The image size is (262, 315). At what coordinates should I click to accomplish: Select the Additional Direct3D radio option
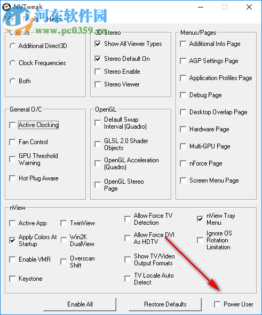[x=13, y=46]
